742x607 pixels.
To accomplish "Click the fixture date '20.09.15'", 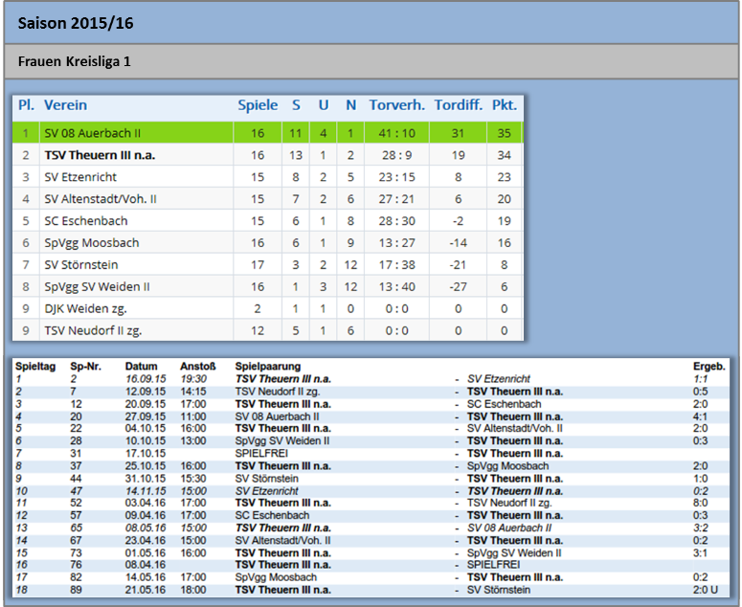I will 146,404.
